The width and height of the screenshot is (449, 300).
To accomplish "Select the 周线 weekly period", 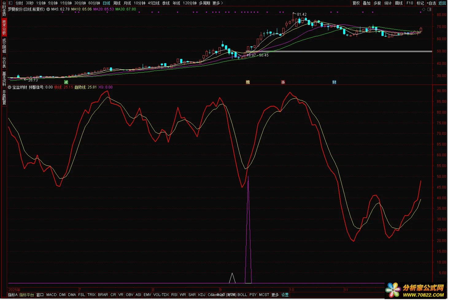I will pos(117,3).
